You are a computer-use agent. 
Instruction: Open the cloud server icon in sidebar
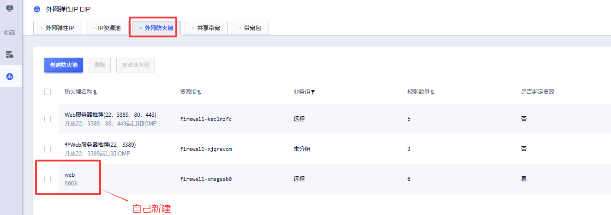coord(10,54)
